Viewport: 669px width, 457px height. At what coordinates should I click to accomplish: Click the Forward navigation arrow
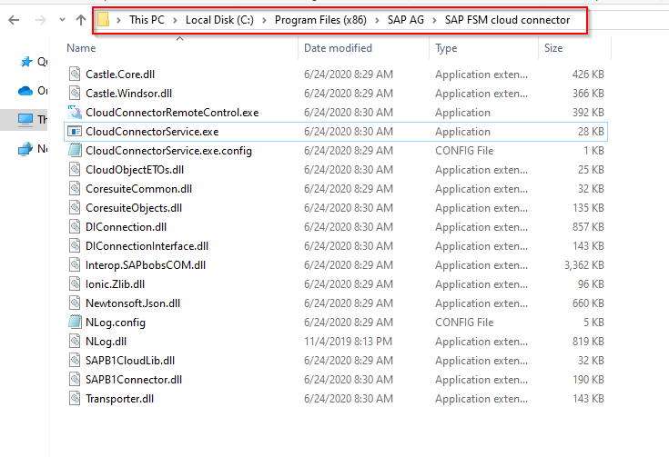pyautogui.click(x=41, y=20)
